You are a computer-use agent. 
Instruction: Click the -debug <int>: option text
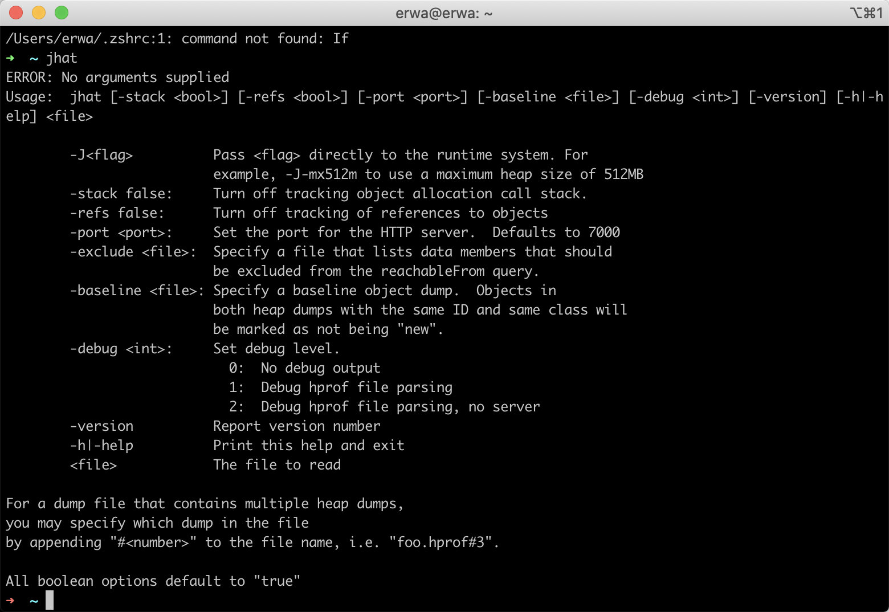pyautogui.click(x=121, y=349)
